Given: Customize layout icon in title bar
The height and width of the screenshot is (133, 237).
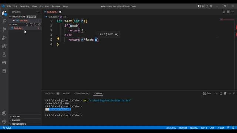Looking at the screenshot, I should [x=211, y=6].
